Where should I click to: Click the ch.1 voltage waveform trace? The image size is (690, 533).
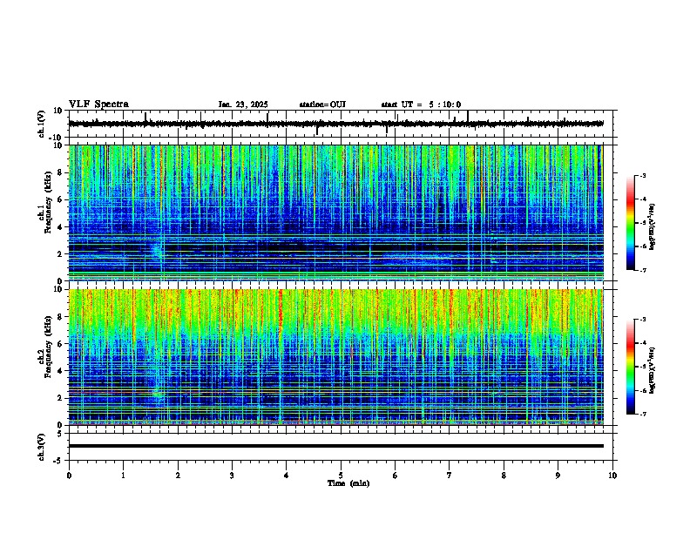335,124
